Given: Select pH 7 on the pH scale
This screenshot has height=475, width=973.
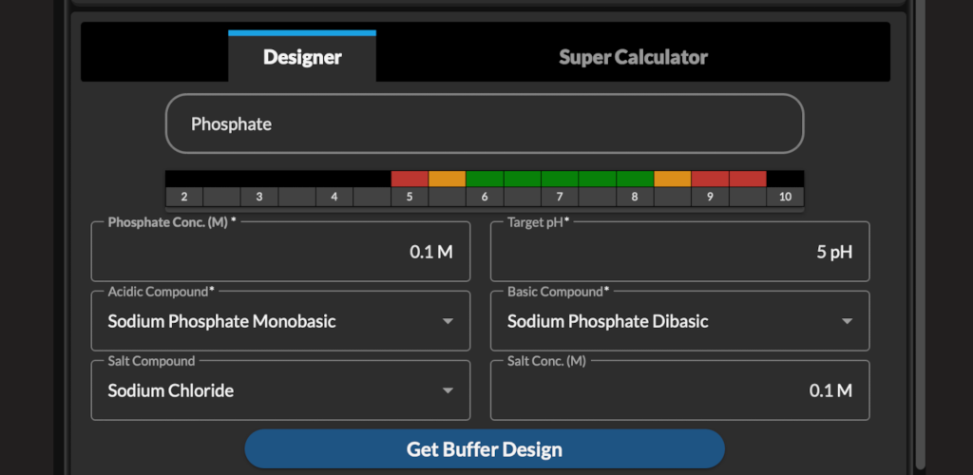Looking at the screenshot, I should point(560,198).
